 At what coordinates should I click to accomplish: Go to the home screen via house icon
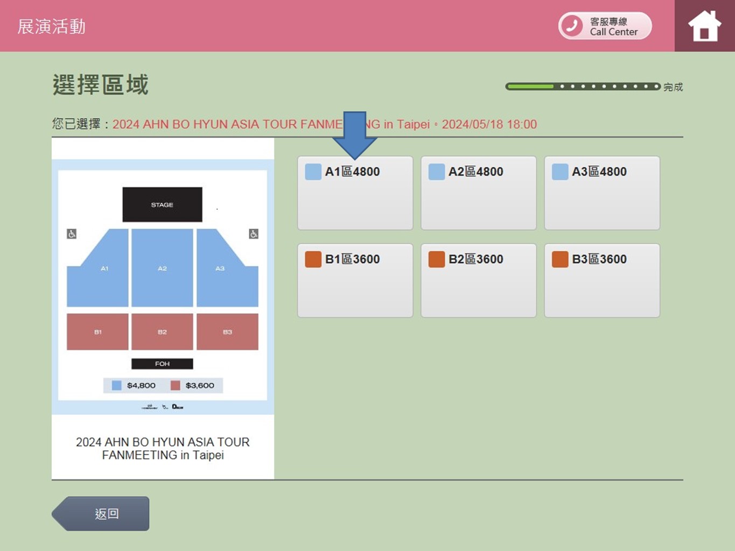704,26
